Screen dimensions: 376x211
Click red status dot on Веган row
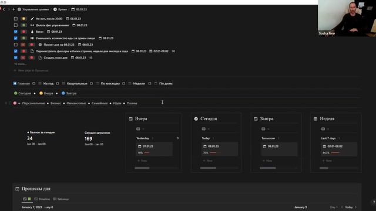[x=23, y=32]
